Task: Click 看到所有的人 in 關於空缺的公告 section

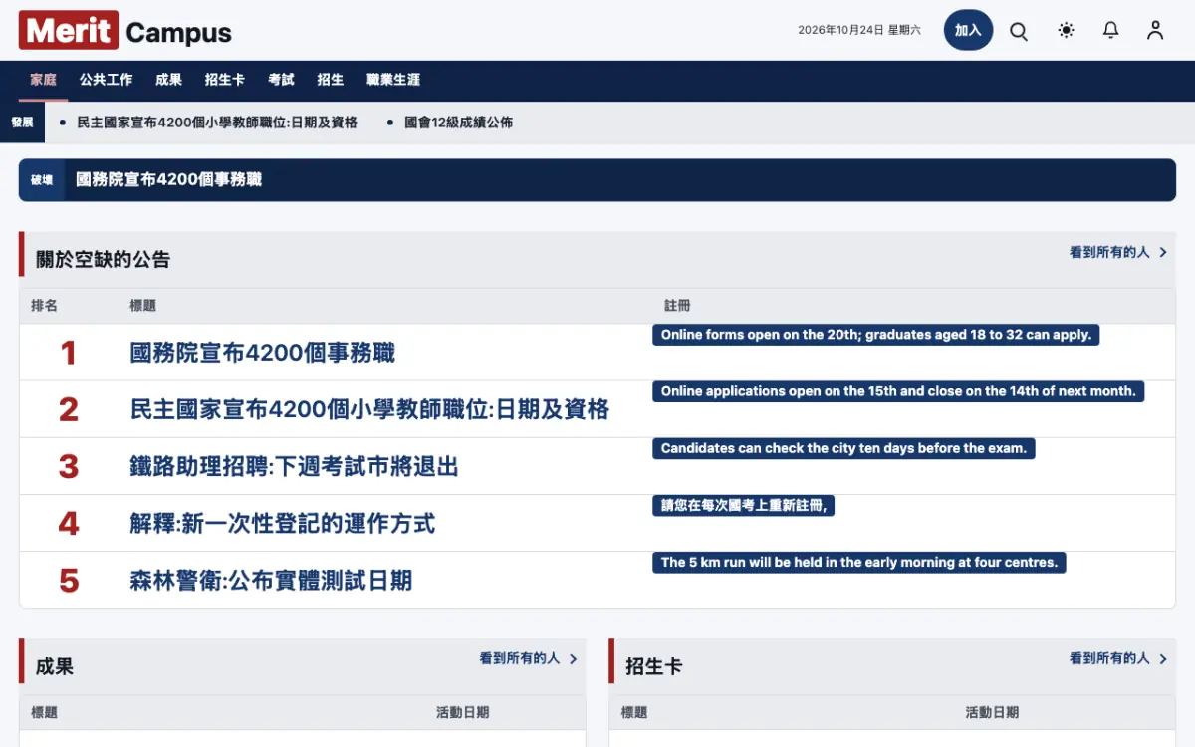Action: pyautogui.click(x=1109, y=253)
